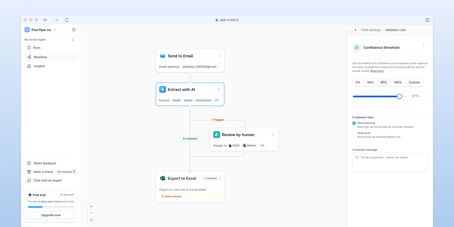The height and width of the screenshot is (227, 454).
Task: Select the Show warning radio option
Action: click(354, 123)
